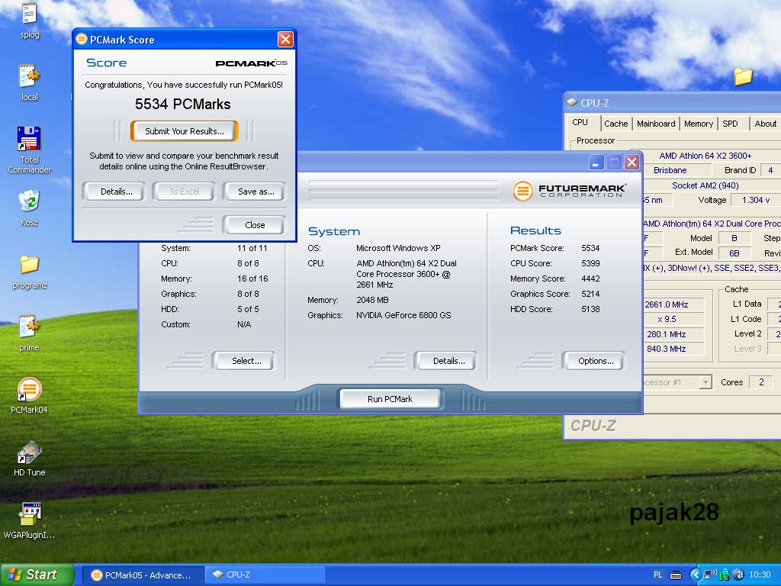
Task: Click the Start button
Action: (37, 575)
